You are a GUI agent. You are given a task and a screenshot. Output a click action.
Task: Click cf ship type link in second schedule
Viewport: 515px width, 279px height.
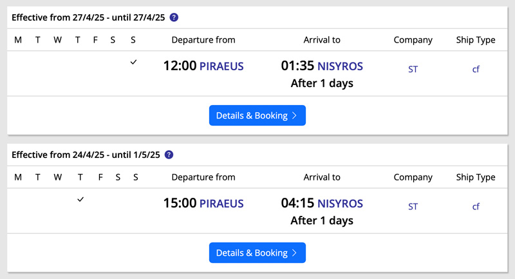[476, 207]
